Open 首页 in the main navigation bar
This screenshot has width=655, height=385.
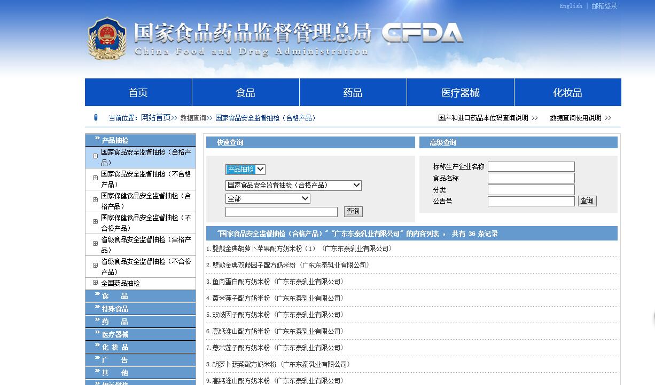coord(138,92)
